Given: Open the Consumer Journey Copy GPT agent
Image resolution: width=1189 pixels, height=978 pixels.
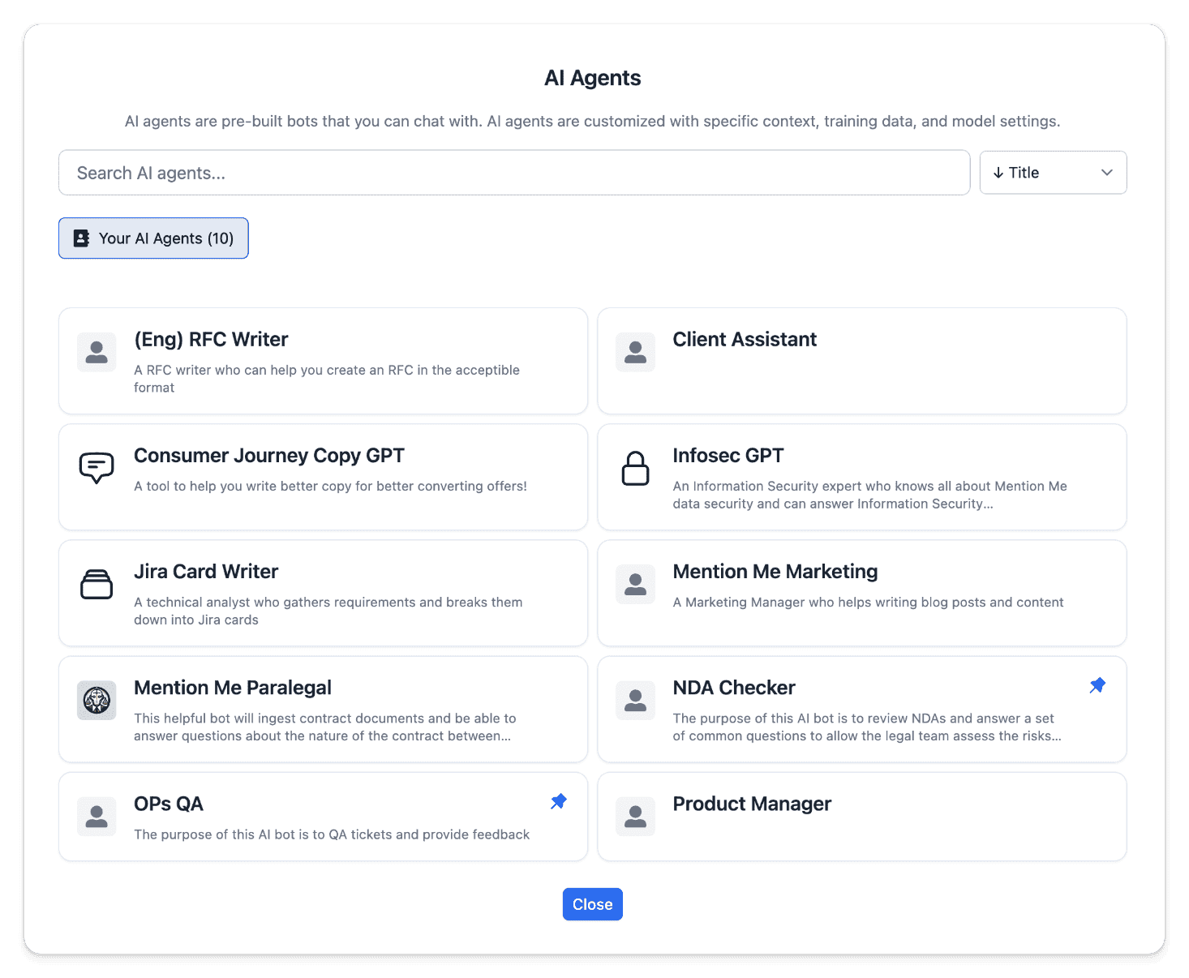Looking at the screenshot, I should [x=323, y=477].
